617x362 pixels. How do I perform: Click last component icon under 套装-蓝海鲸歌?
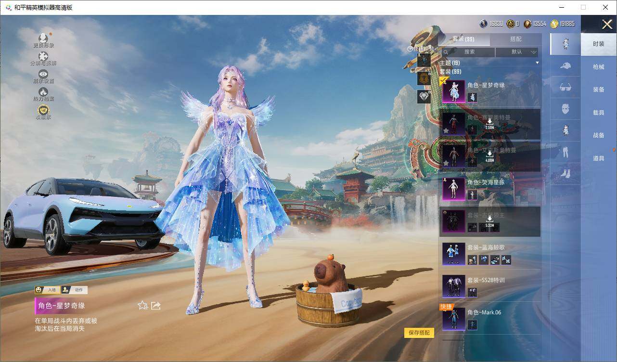click(506, 260)
